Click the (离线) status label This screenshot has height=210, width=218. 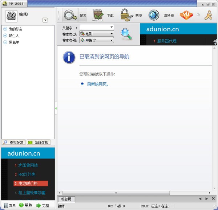23,14
